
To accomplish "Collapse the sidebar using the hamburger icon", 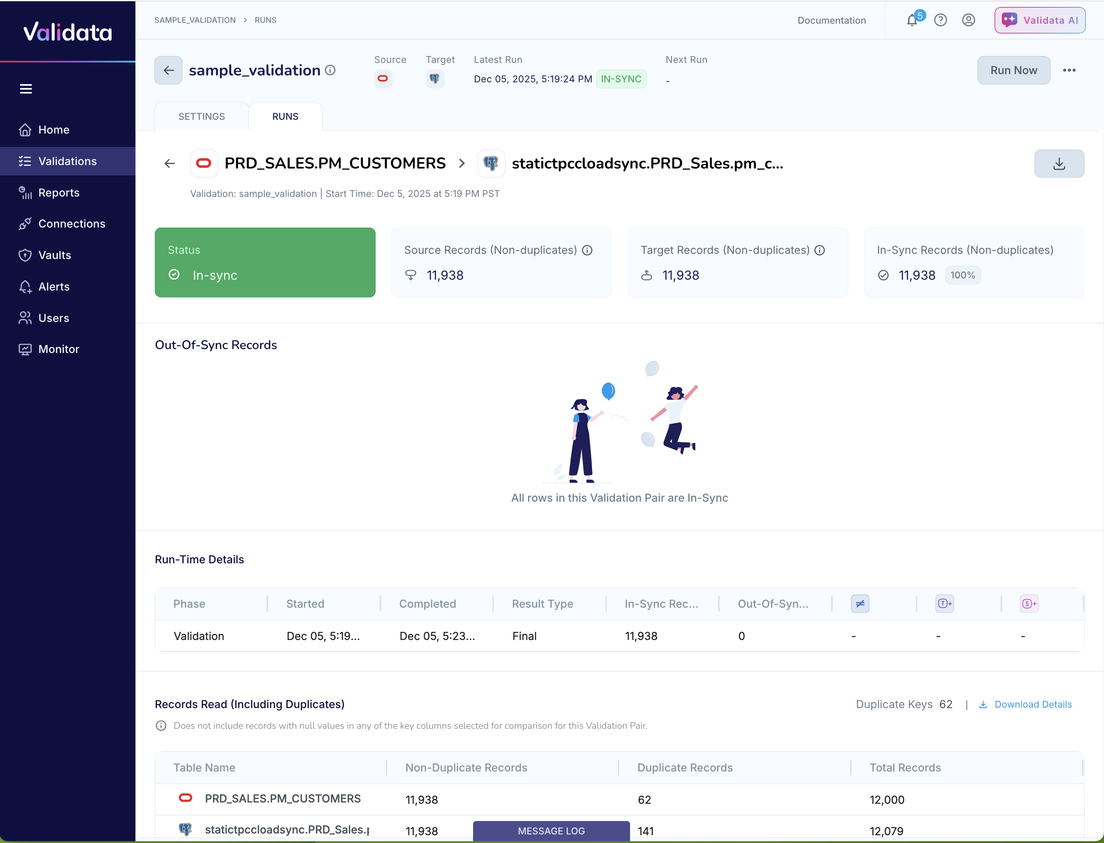I will 25,88.
